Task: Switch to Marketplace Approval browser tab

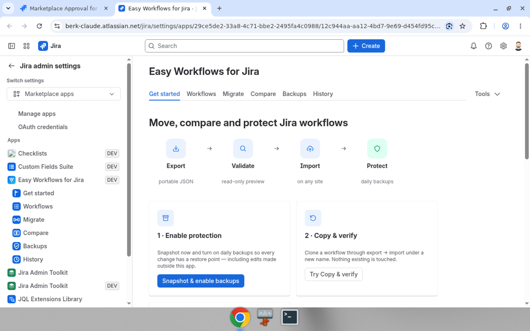Action: pyautogui.click(x=63, y=8)
